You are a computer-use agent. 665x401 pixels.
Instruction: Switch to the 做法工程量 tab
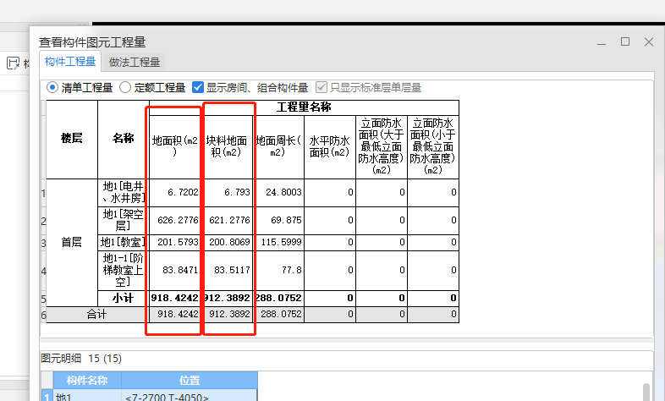pyautogui.click(x=135, y=63)
